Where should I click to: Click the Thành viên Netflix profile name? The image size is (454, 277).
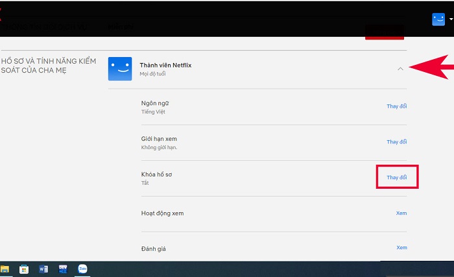coord(165,65)
